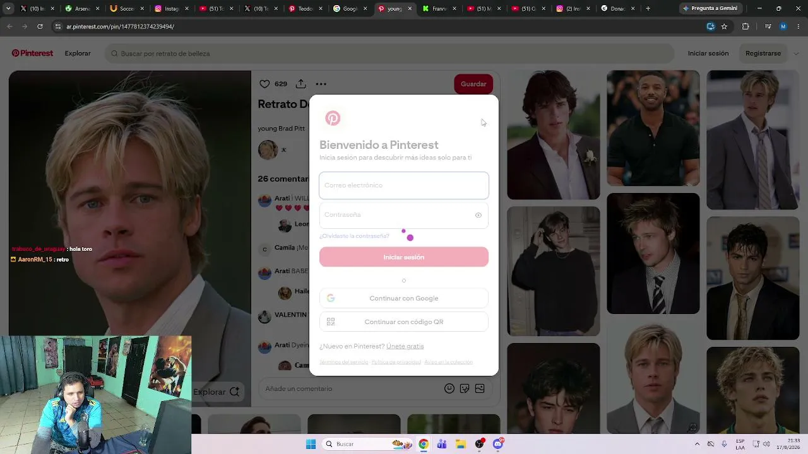808x454 pixels.
Task: Open the emoji picker in the comment box
Action: click(x=449, y=388)
